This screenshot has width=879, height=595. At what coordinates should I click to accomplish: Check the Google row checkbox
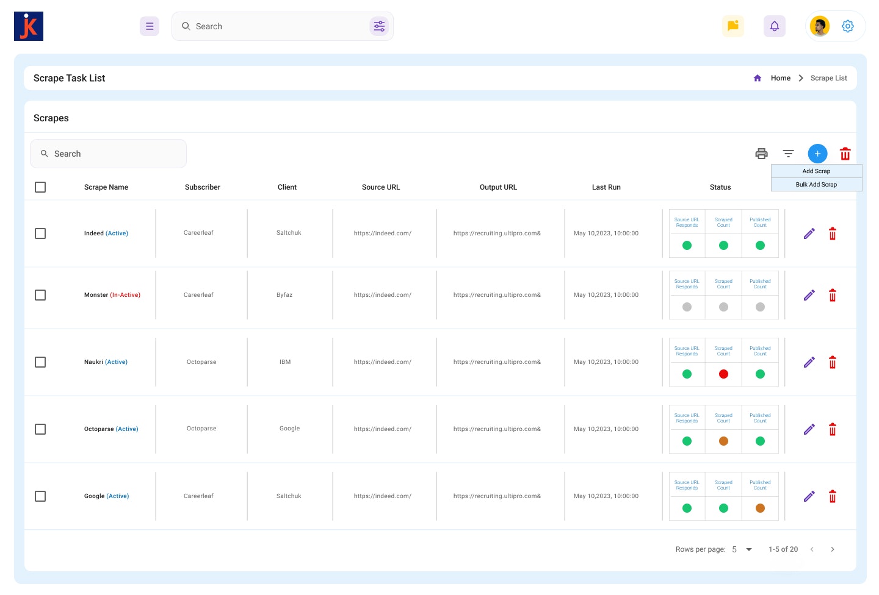[40, 496]
